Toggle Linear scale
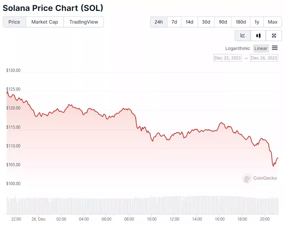Viewport: 285px width, 226px height. tap(261, 49)
